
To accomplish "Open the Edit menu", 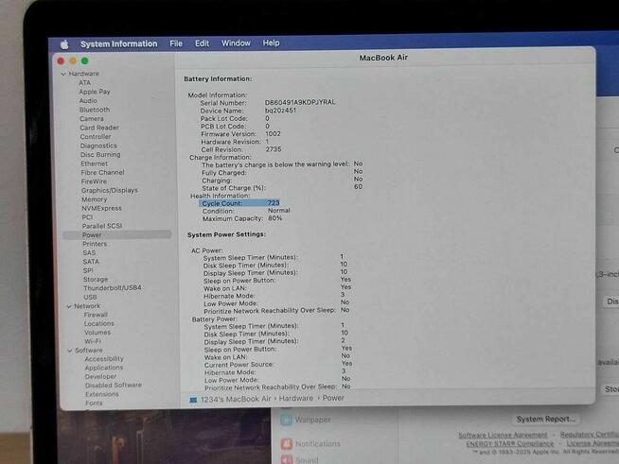I will tap(202, 43).
